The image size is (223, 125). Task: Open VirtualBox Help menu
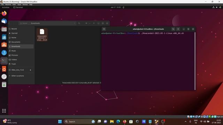(31, 5)
